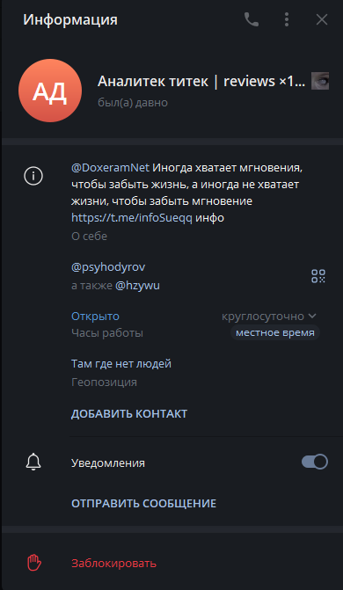Click the emoji status image beside name
The height and width of the screenshot is (590, 343).
(x=320, y=81)
